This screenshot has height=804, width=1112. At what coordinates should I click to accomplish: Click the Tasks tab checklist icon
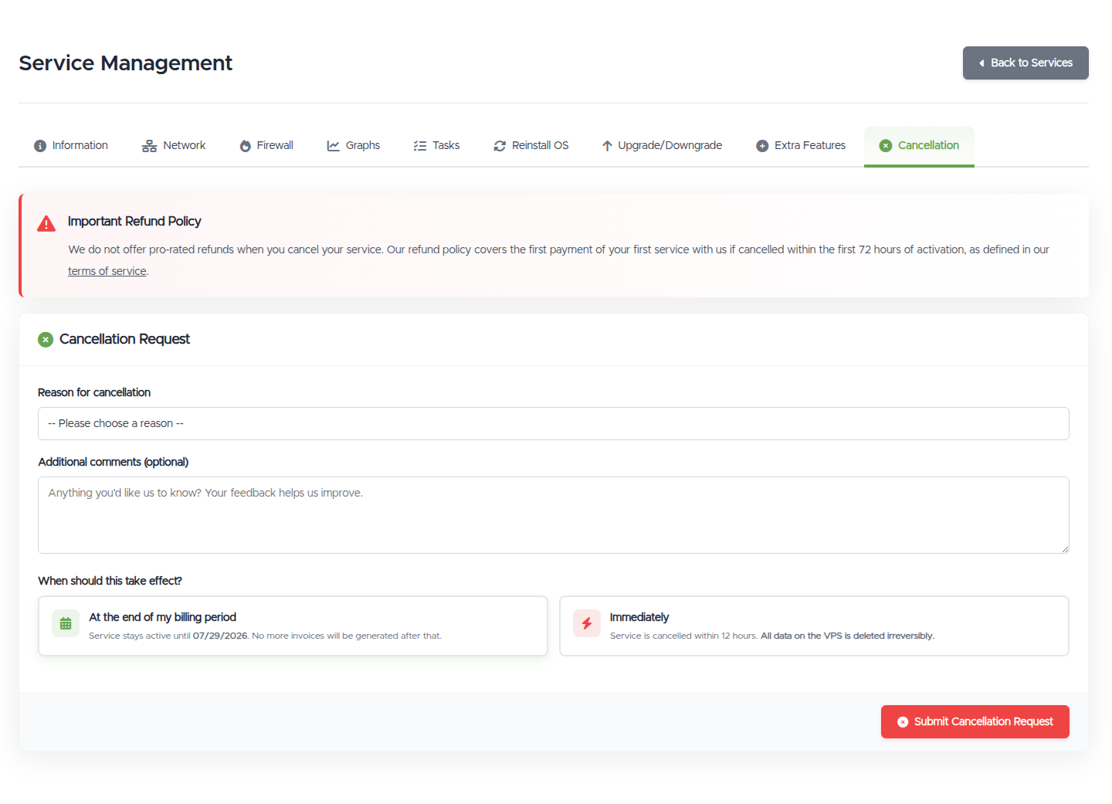tap(420, 146)
